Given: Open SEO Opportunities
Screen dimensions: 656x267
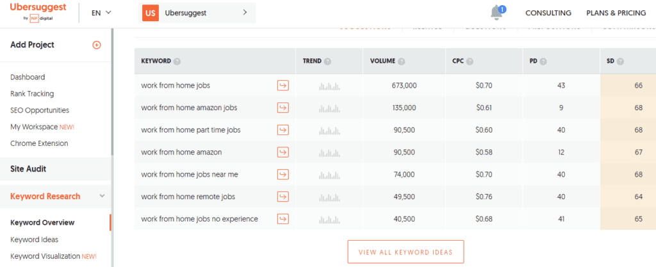Looking at the screenshot, I should click(x=40, y=110).
